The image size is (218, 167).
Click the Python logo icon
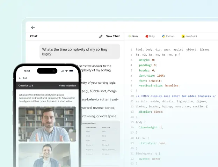pyautogui.click(x=163, y=36)
